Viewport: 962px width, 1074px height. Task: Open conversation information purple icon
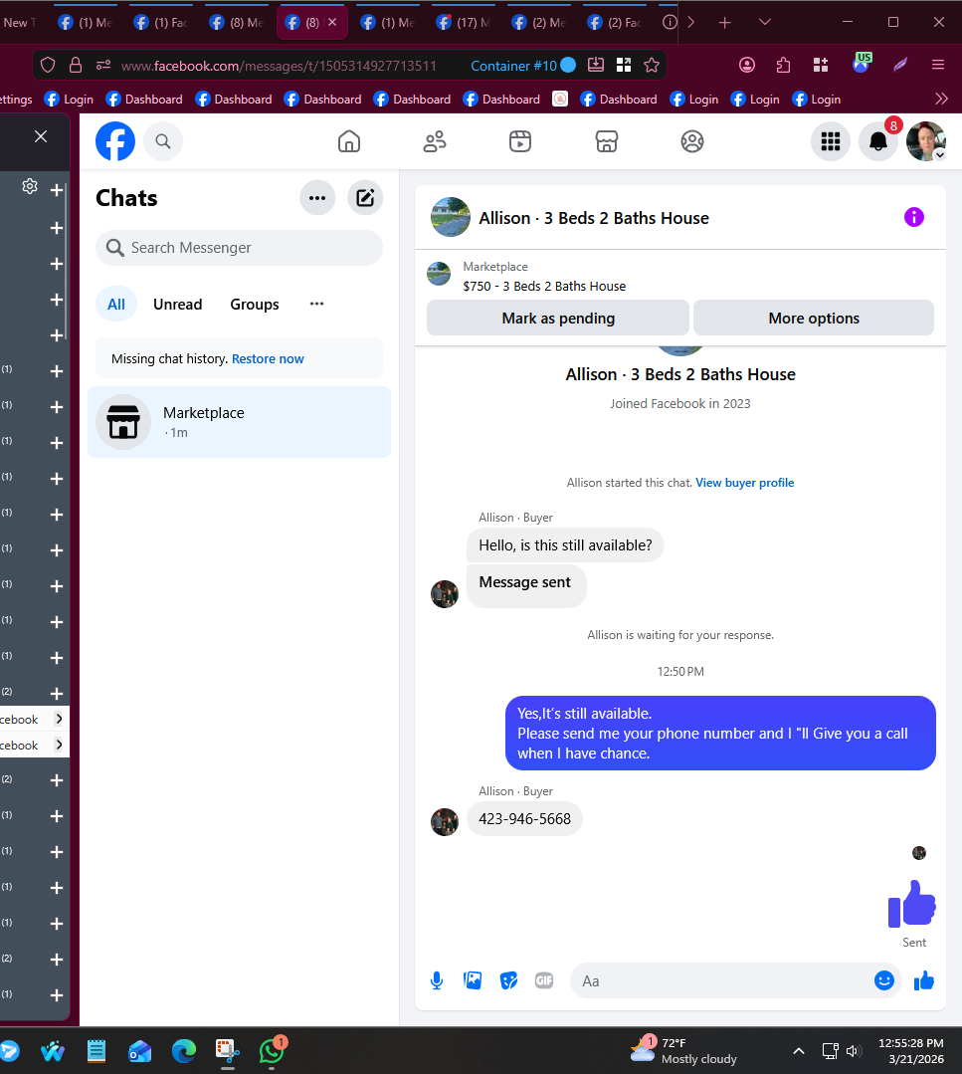[914, 218]
